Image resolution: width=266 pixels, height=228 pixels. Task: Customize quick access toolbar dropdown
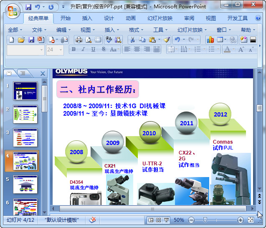click(x=63, y=7)
